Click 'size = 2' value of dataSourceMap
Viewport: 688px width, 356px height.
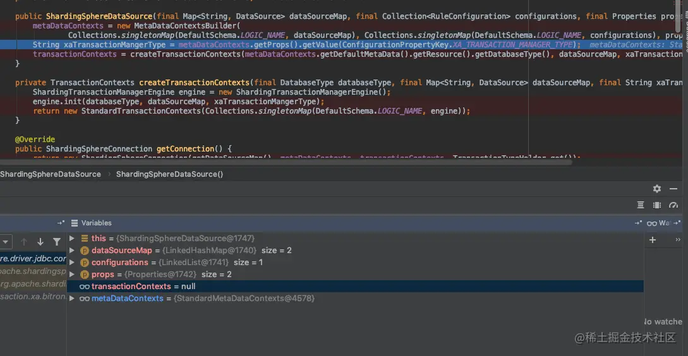tap(277, 251)
